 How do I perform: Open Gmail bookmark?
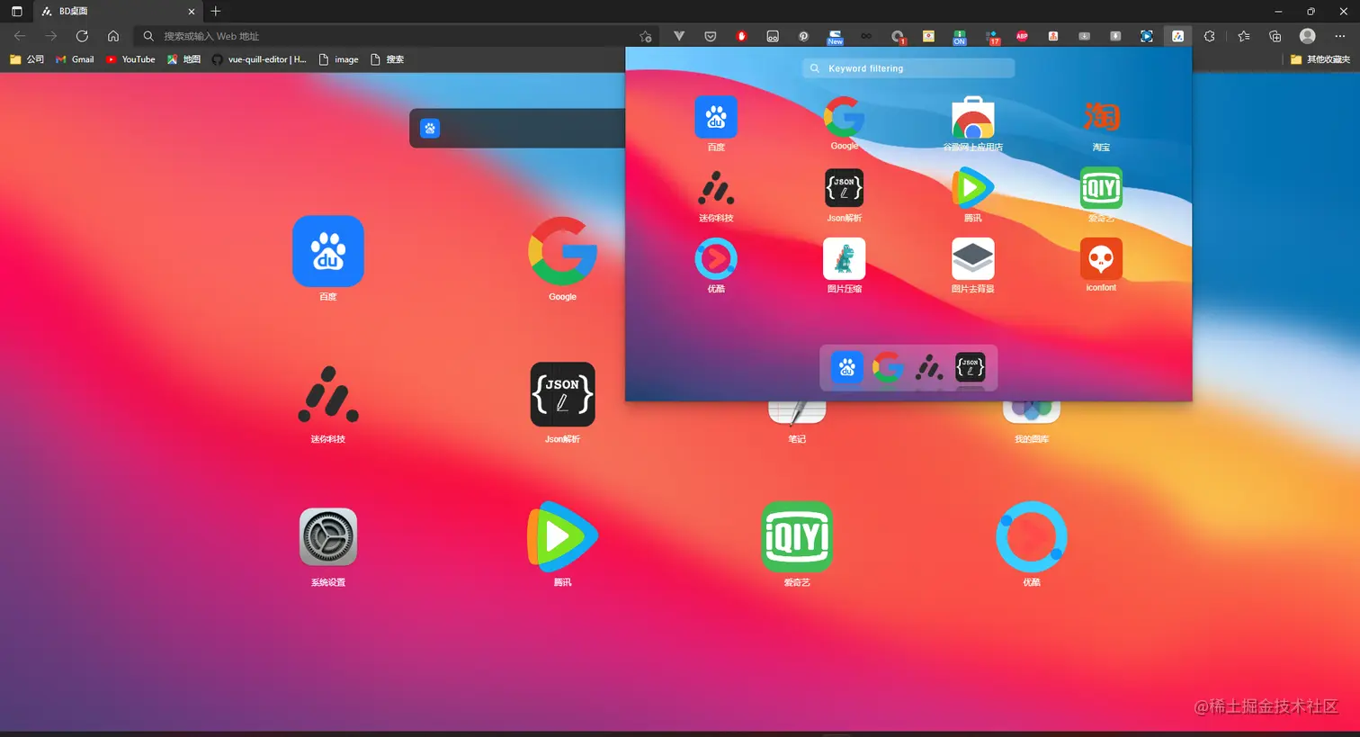click(x=75, y=59)
